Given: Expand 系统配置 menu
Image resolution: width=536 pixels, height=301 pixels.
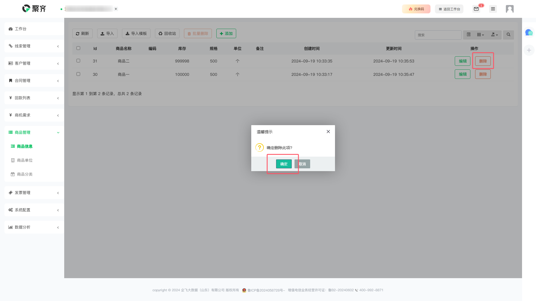Looking at the screenshot, I should 34,210.
